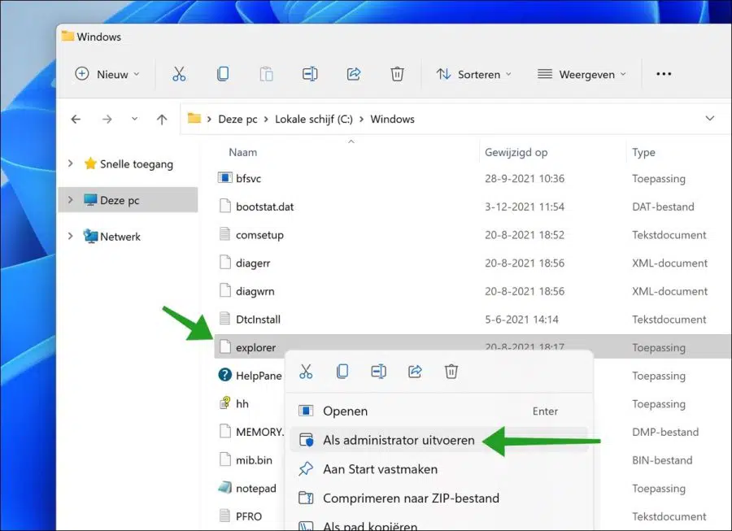Click the Paste icon in the top toolbar

pos(266,74)
